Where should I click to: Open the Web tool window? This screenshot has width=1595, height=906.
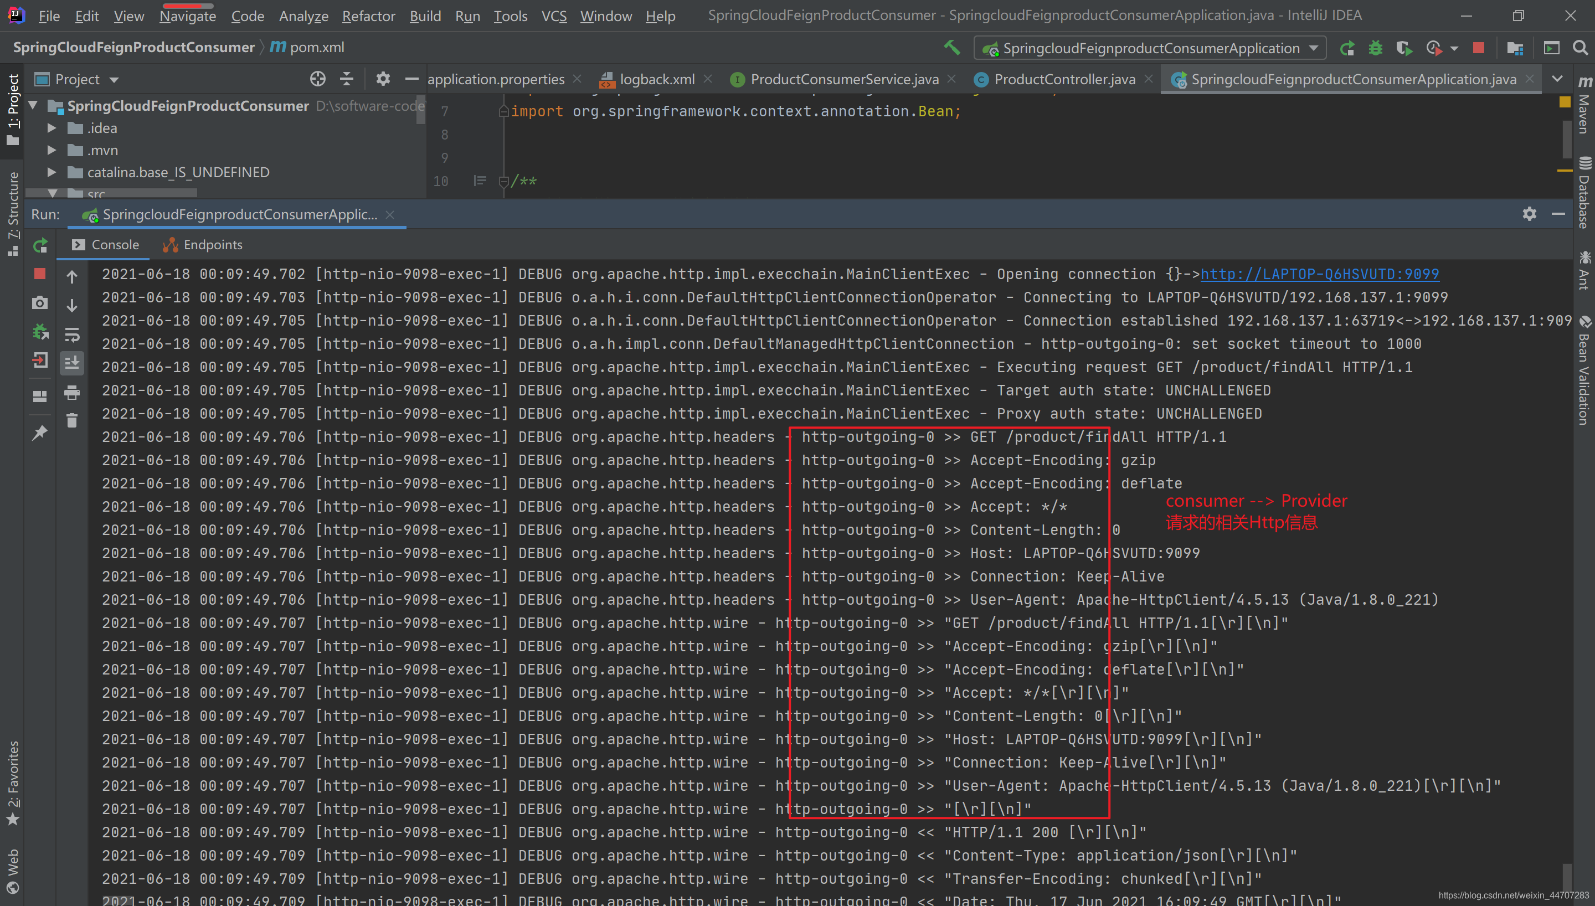13,871
